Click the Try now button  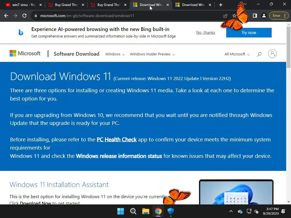coord(249,33)
